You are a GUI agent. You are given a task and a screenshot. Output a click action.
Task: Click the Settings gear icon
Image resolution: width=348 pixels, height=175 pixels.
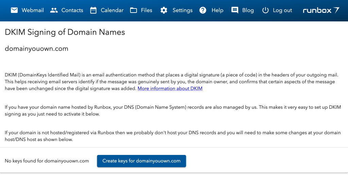[x=164, y=10]
